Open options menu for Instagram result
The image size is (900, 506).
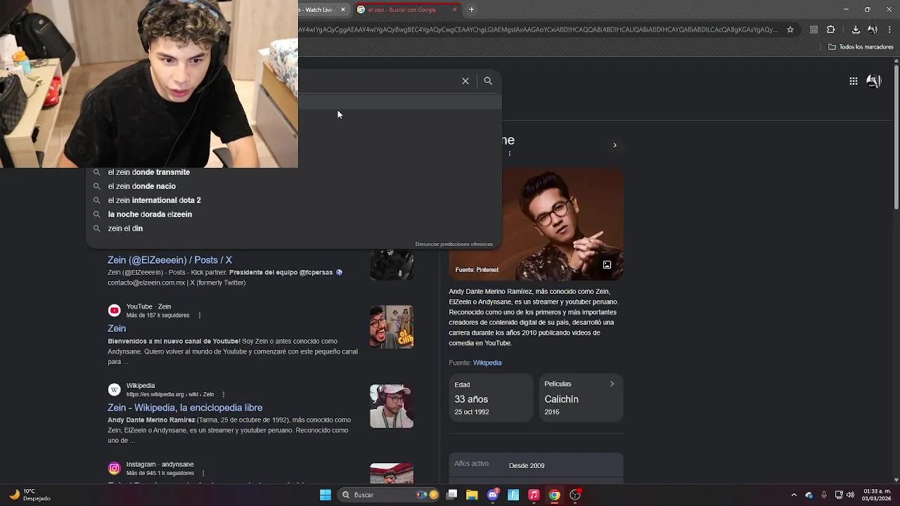pyautogui.click(x=203, y=473)
